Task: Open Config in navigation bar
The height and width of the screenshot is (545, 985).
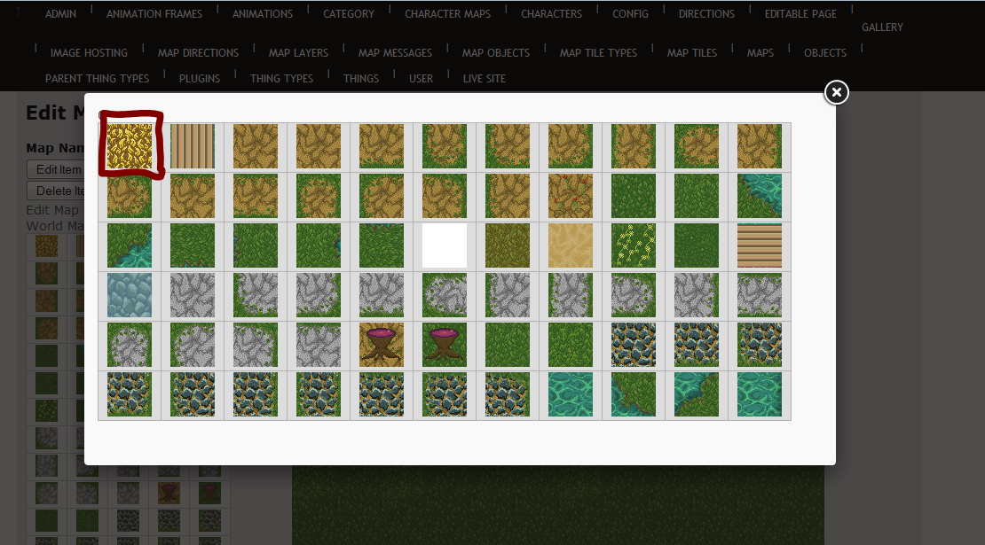Action: 630,14
